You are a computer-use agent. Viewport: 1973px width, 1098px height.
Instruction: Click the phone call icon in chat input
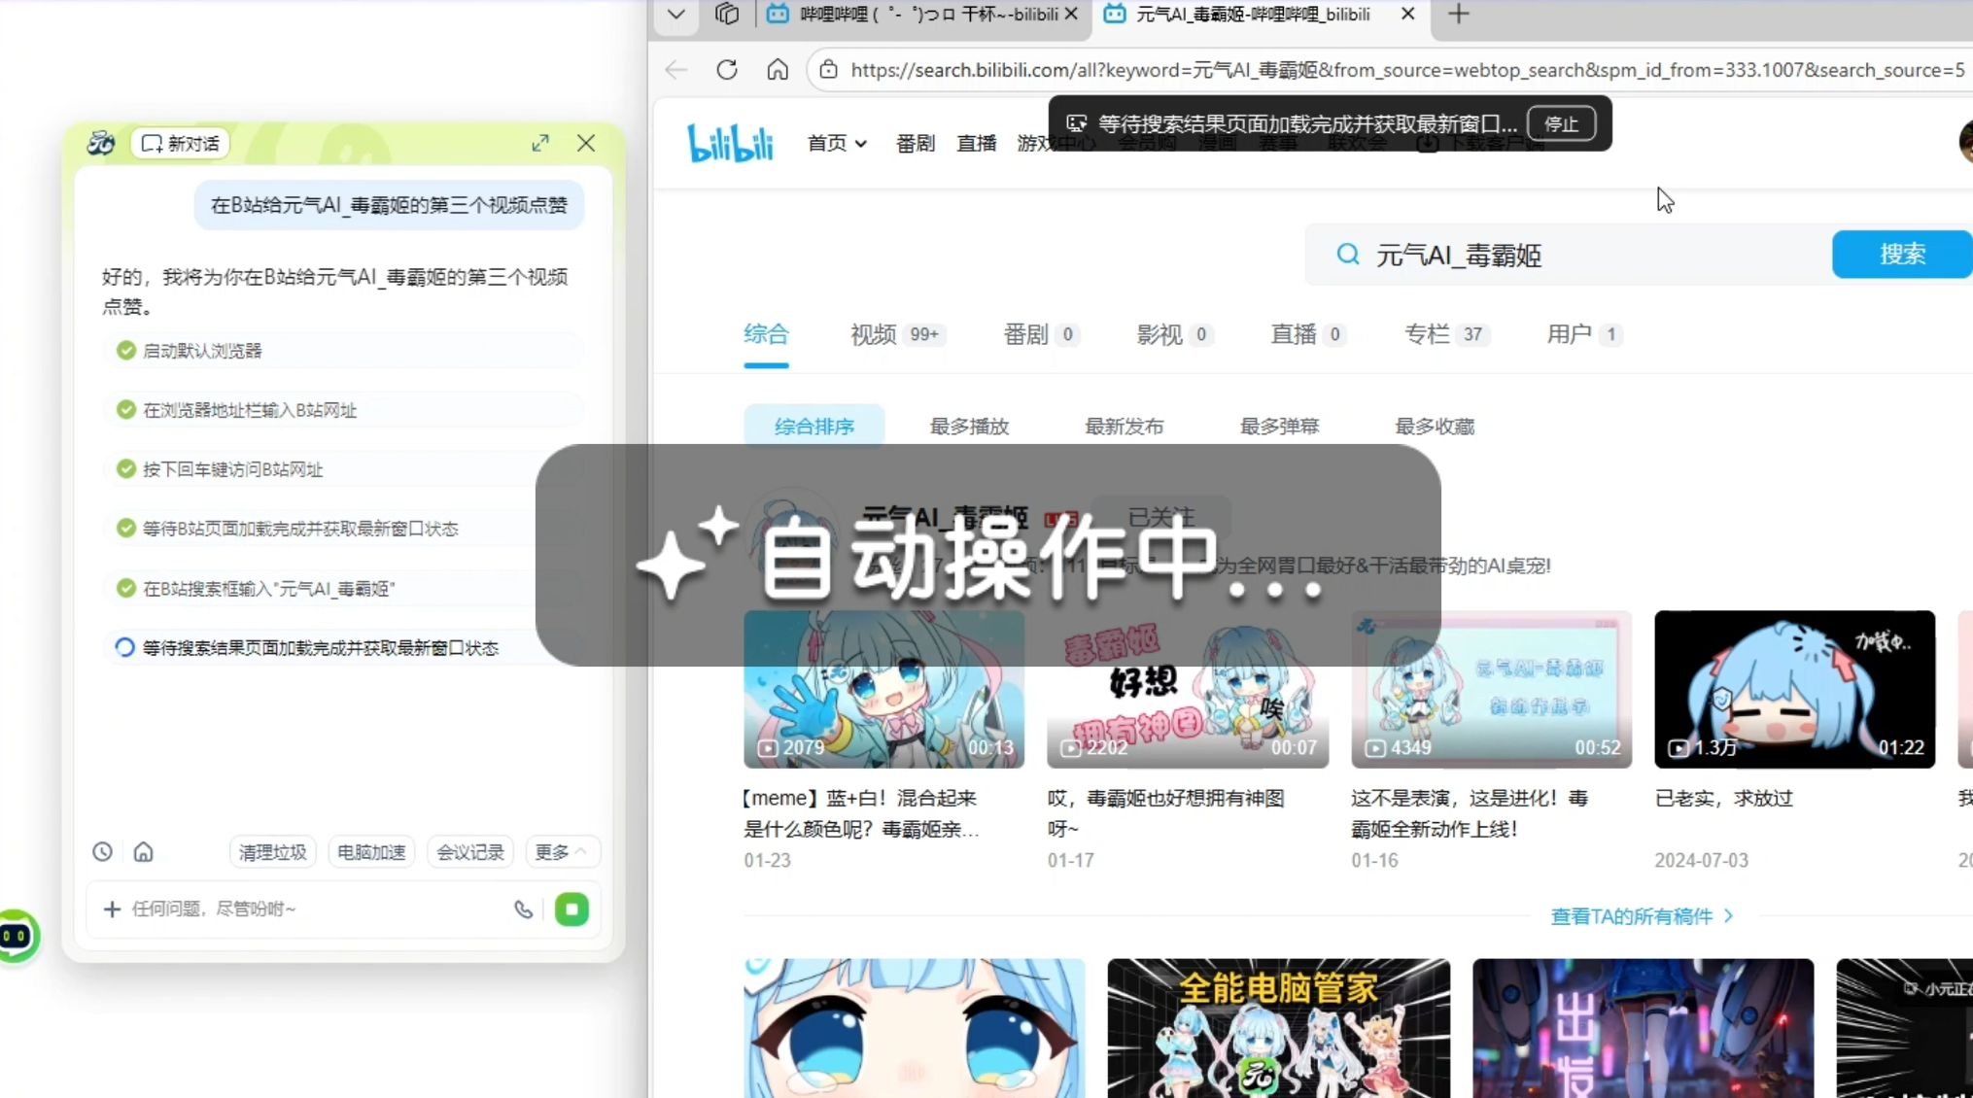[523, 909]
